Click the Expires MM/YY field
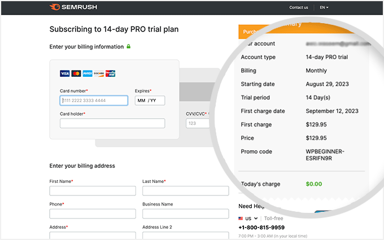 (x=150, y=101)
